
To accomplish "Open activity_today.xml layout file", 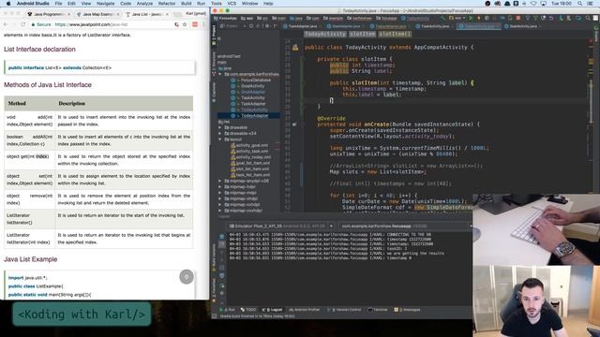I will pyautogui.click(x=252, y=157).
